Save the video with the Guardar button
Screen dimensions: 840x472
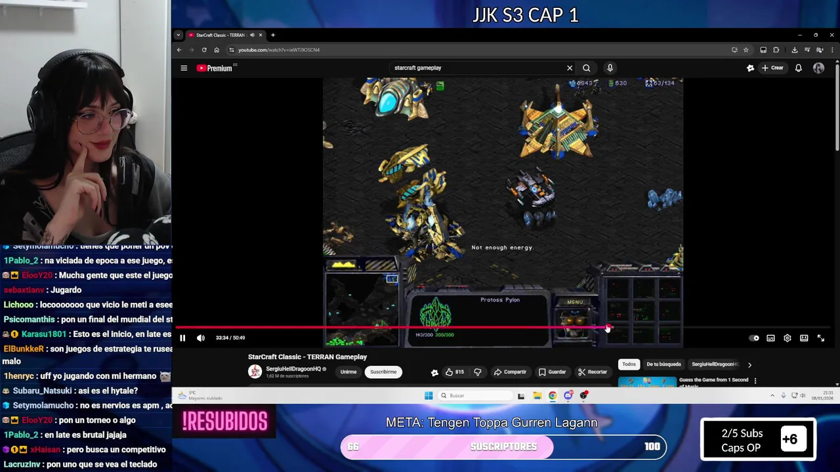552,372
